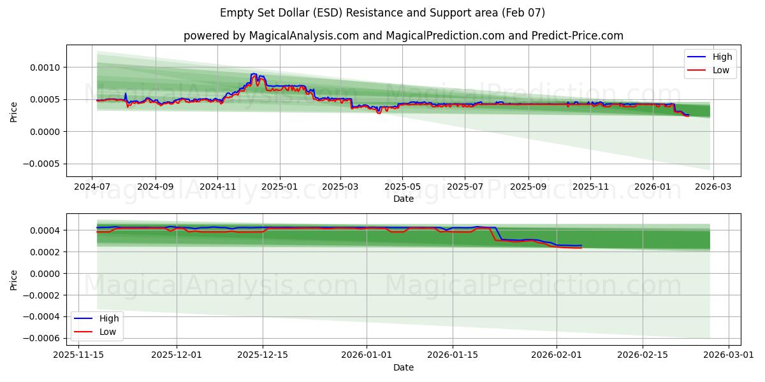Click the '2024-07' tick label
The image size is (765, 382).
pos(92,187)
